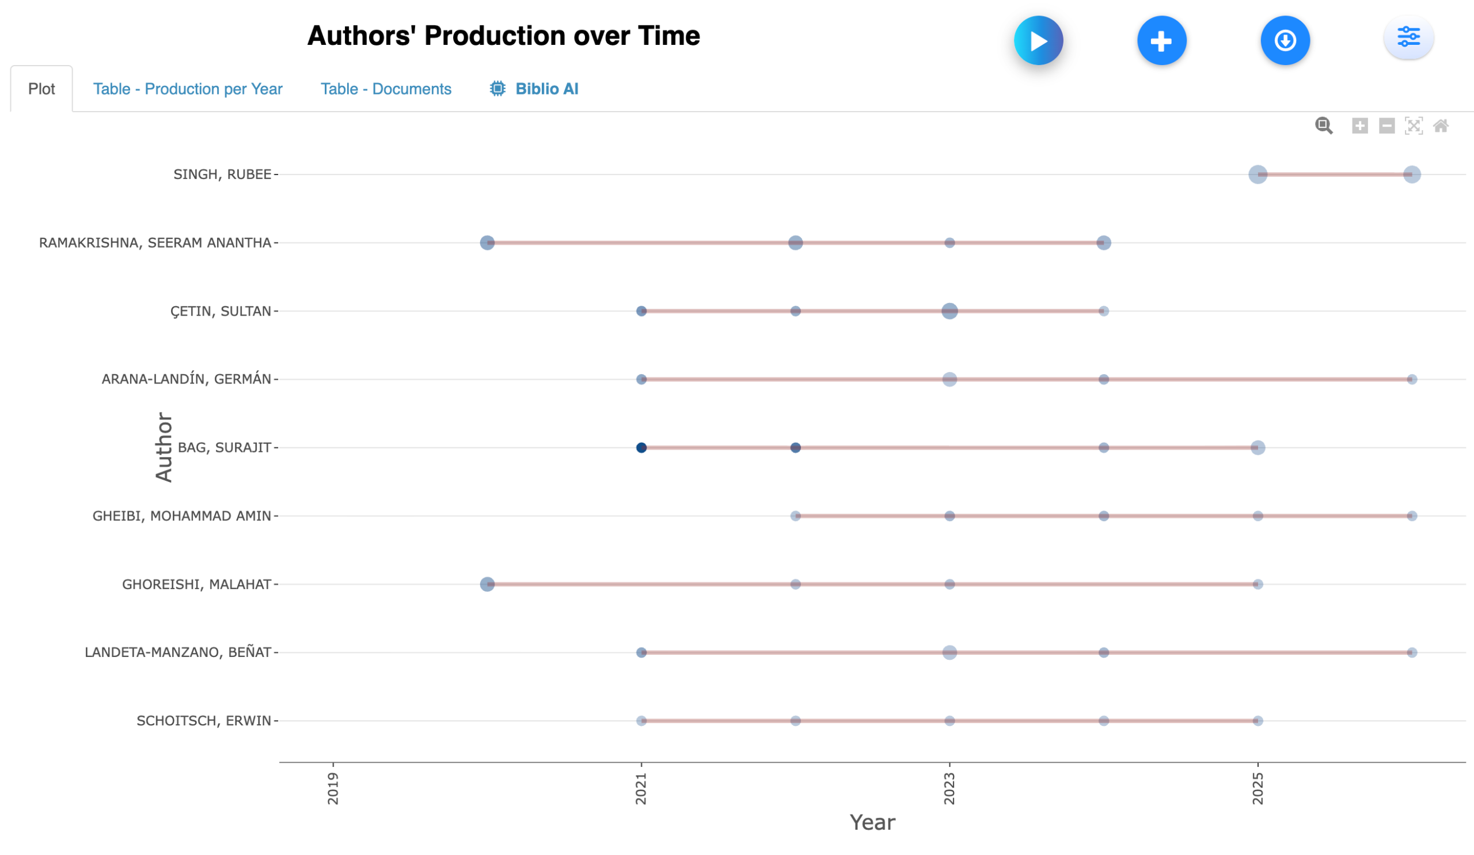The height and width of the screenshot is (855, 1474).
Task: Click the download export button
Action: click(1285, 40)
